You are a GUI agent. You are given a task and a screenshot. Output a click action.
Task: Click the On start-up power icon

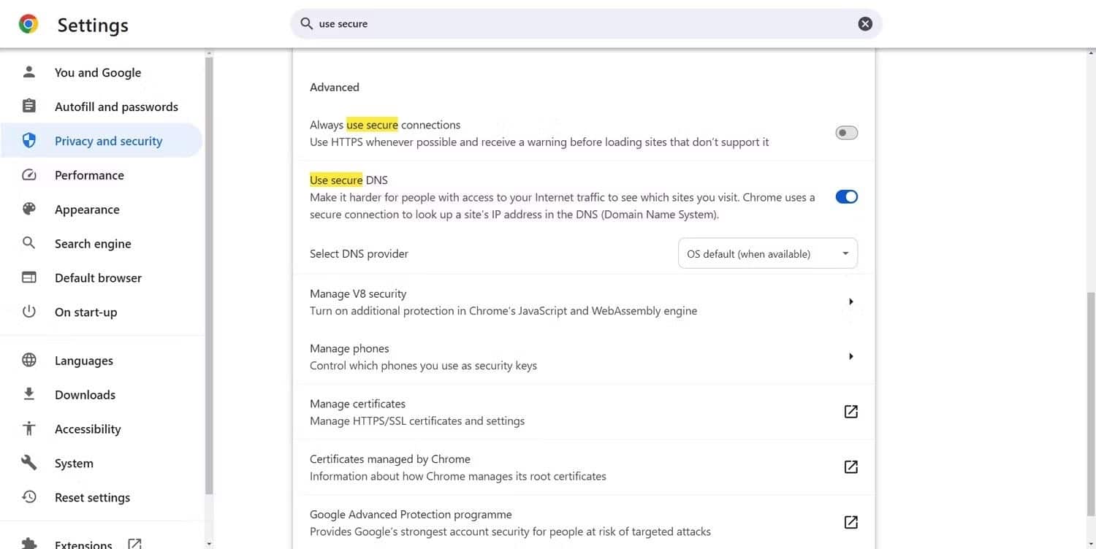pos(29,312)
